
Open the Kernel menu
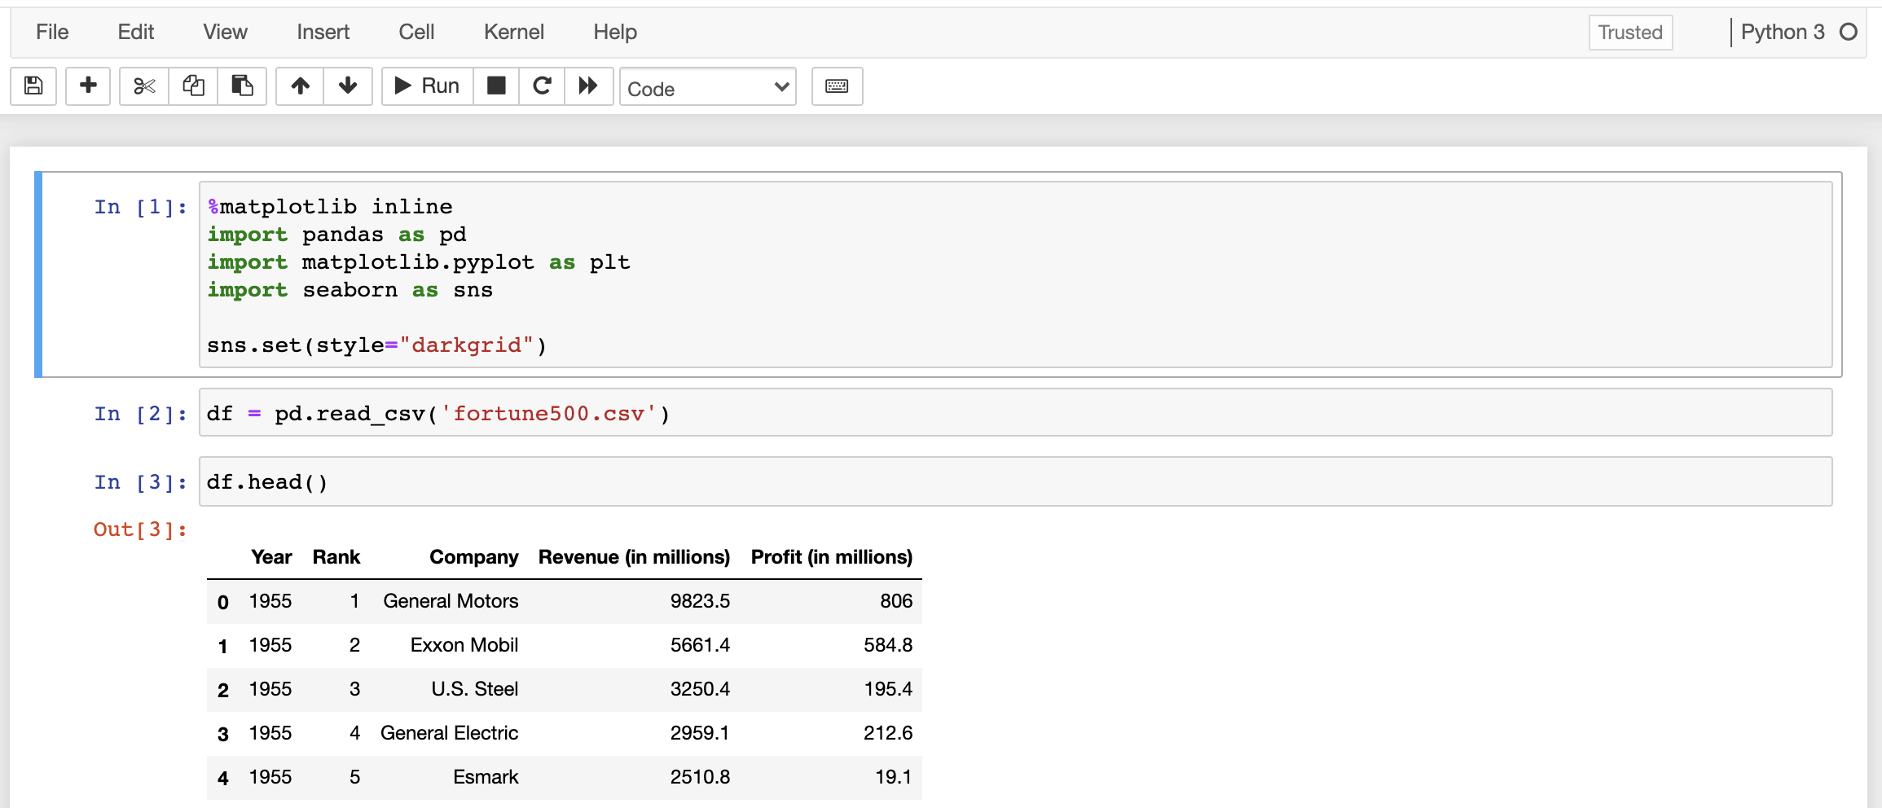click(513, 32)
